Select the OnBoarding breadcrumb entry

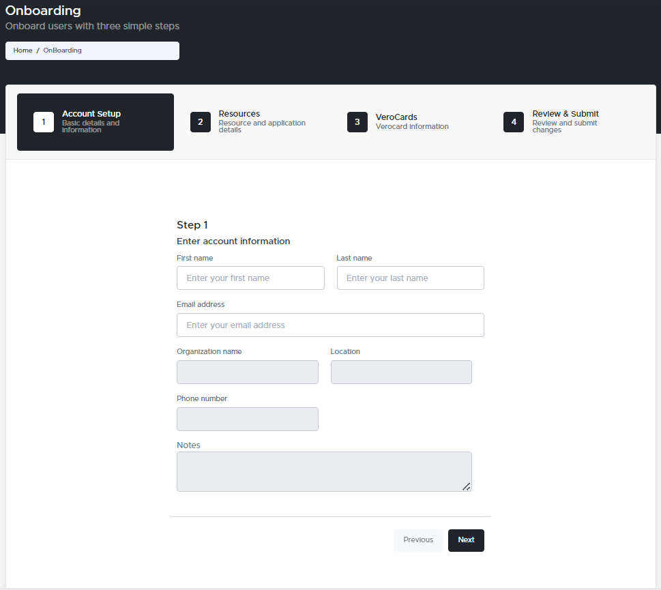pos(62,50)
